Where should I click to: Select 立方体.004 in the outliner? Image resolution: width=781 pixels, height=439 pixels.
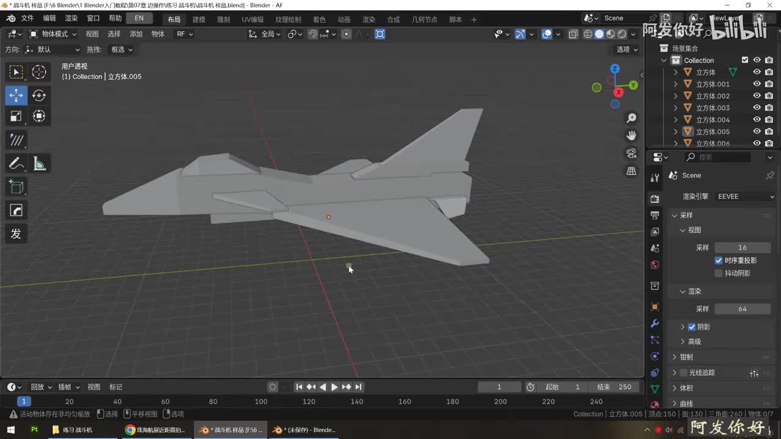pyautogui.click(x=713, y=120)
